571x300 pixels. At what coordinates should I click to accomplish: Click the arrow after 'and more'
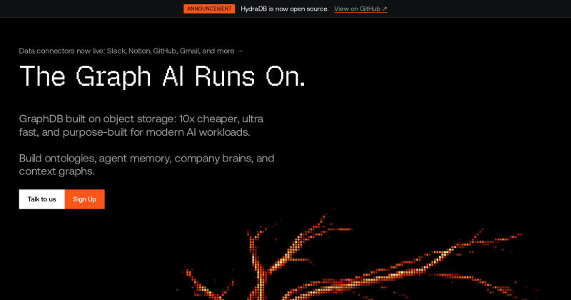point(240,51)
